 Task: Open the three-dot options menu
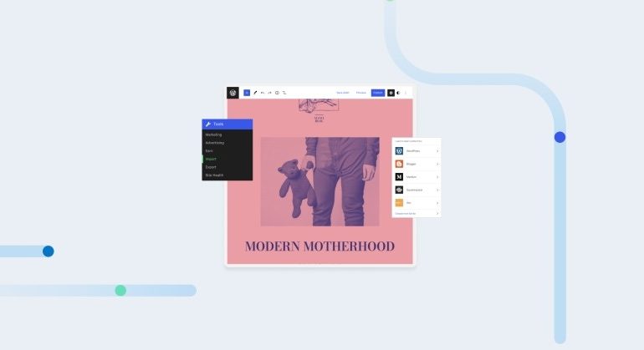pyautogui.click(x=406, y=93)
